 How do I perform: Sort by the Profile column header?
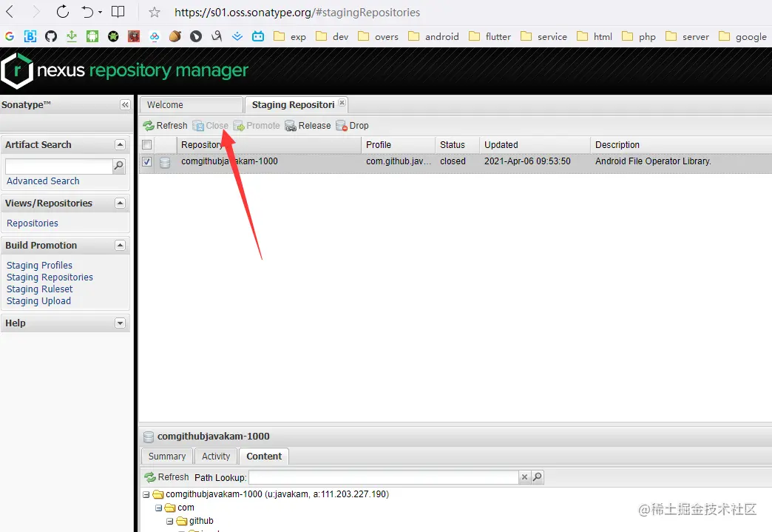coord(399,145)
